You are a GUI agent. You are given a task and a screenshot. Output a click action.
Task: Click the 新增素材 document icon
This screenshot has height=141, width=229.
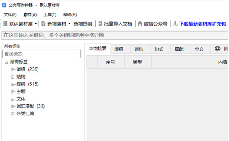43,24
